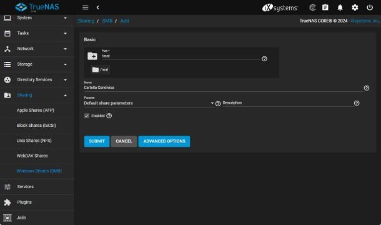Show help for the Description field
381x225 pixels.
pyautogui.click(x=357, y=103)
